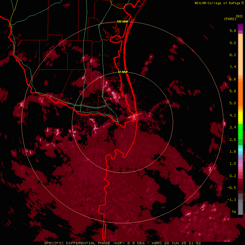Click the cyan segment of the color bar
Screen dimensions: 245x245
[x=240, y=149]
